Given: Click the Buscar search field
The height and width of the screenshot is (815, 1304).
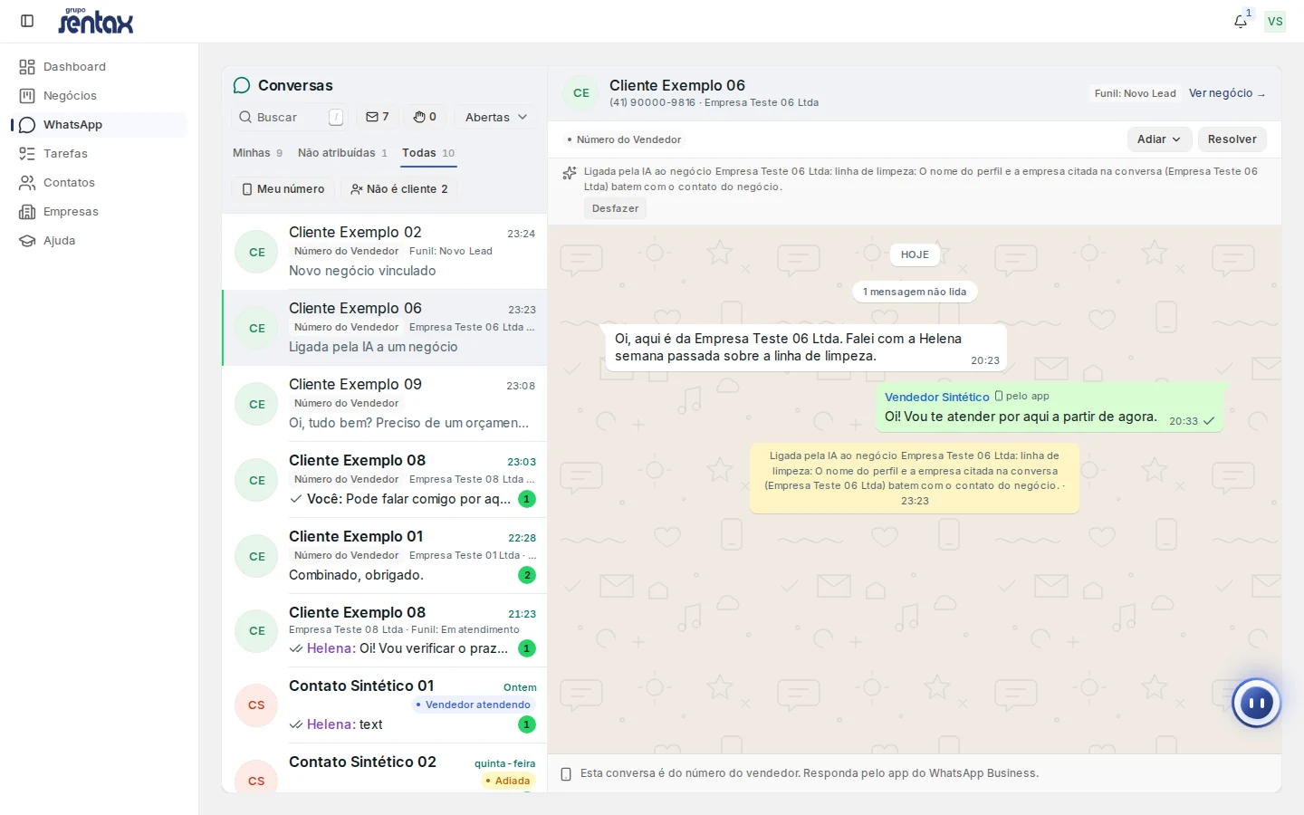Looking at the screenshot, I should [290, 117].
